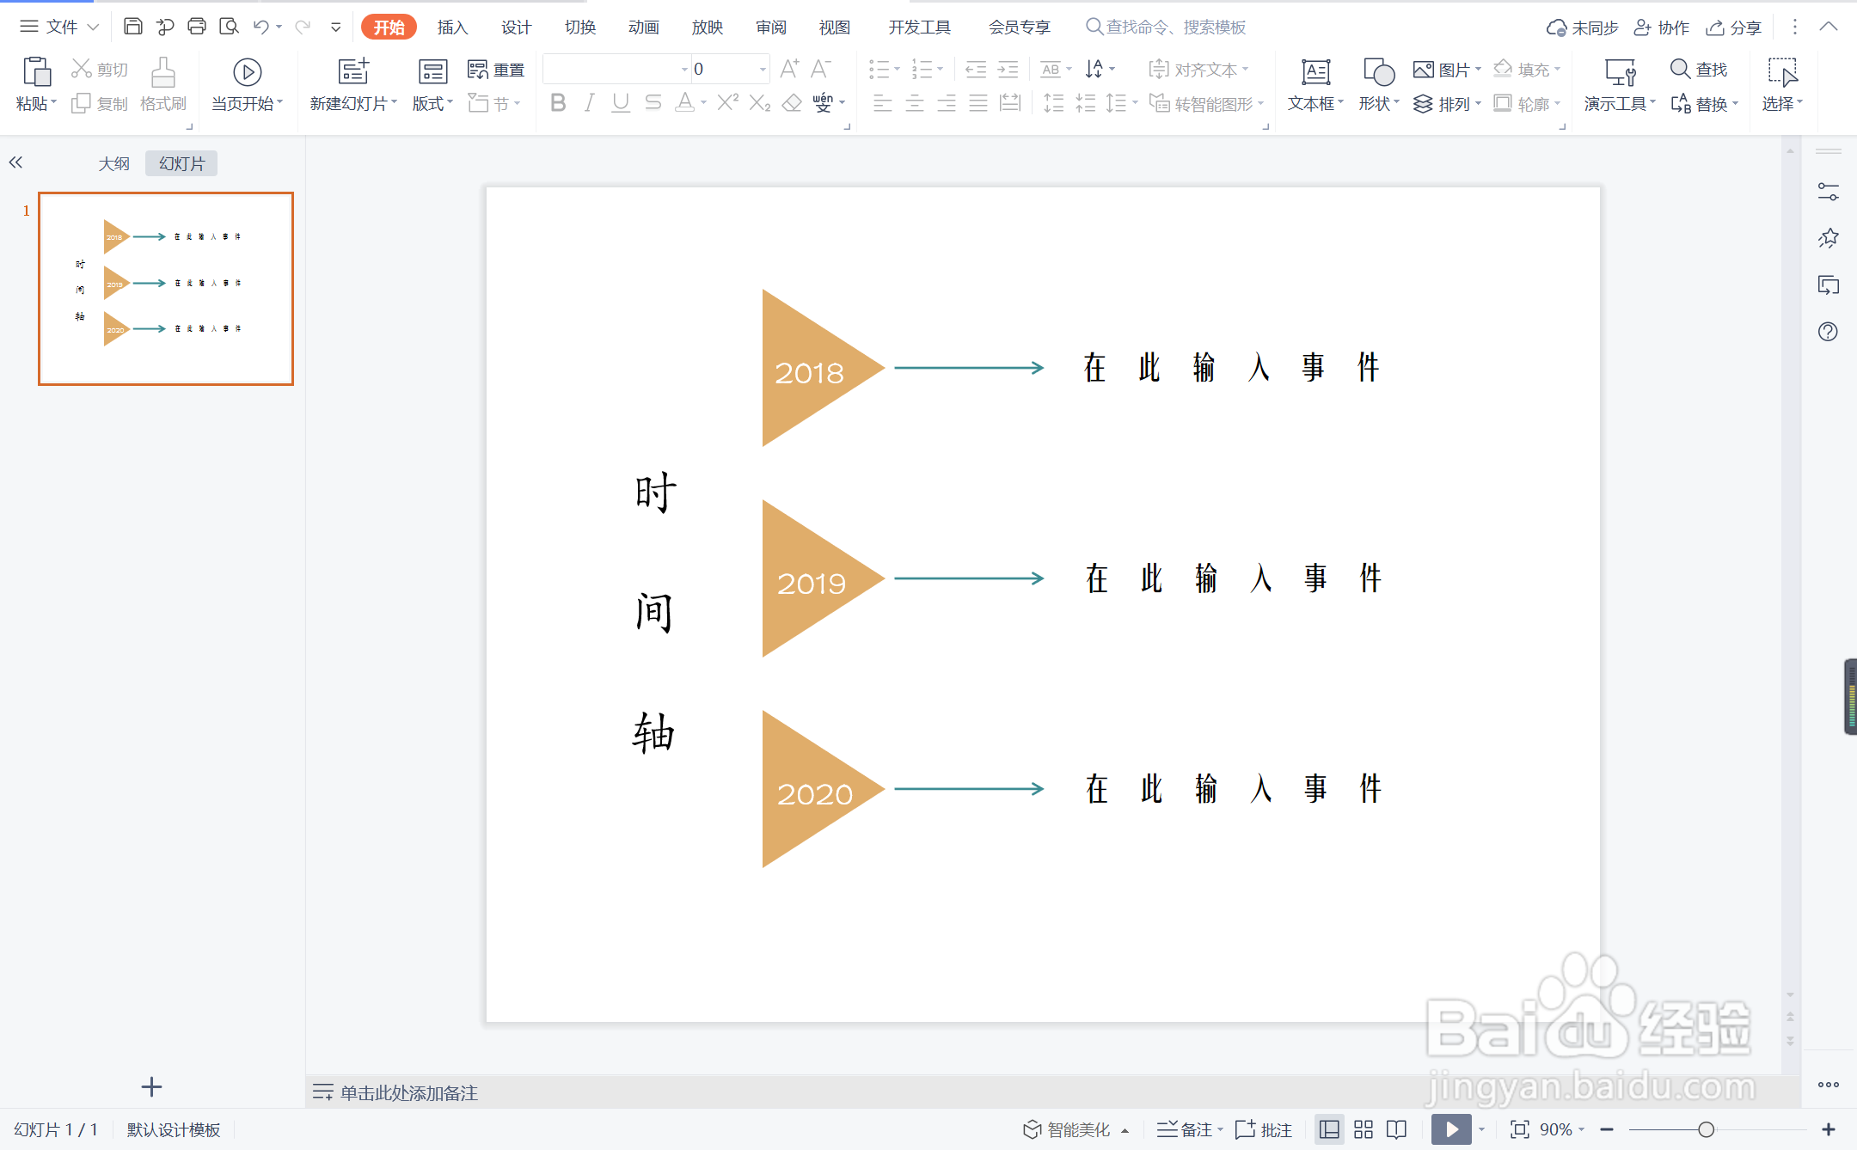
Task: Open the help question mark in sidebar
Action: [x=1828, y=332]
